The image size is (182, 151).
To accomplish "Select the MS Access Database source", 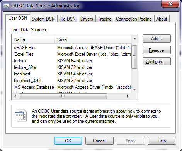I will pyautogui.click(x=34, y=87).
